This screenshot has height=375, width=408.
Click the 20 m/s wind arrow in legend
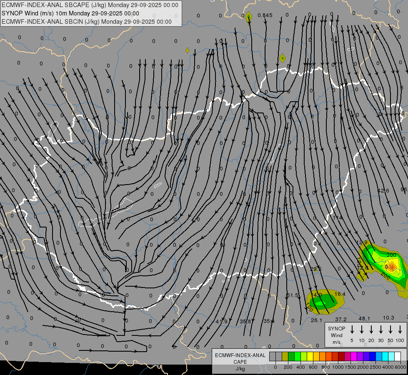[371, 330]
